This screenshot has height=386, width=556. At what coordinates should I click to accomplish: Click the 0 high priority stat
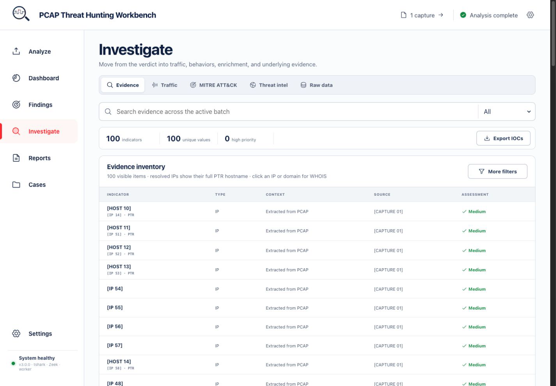point(240,139)
